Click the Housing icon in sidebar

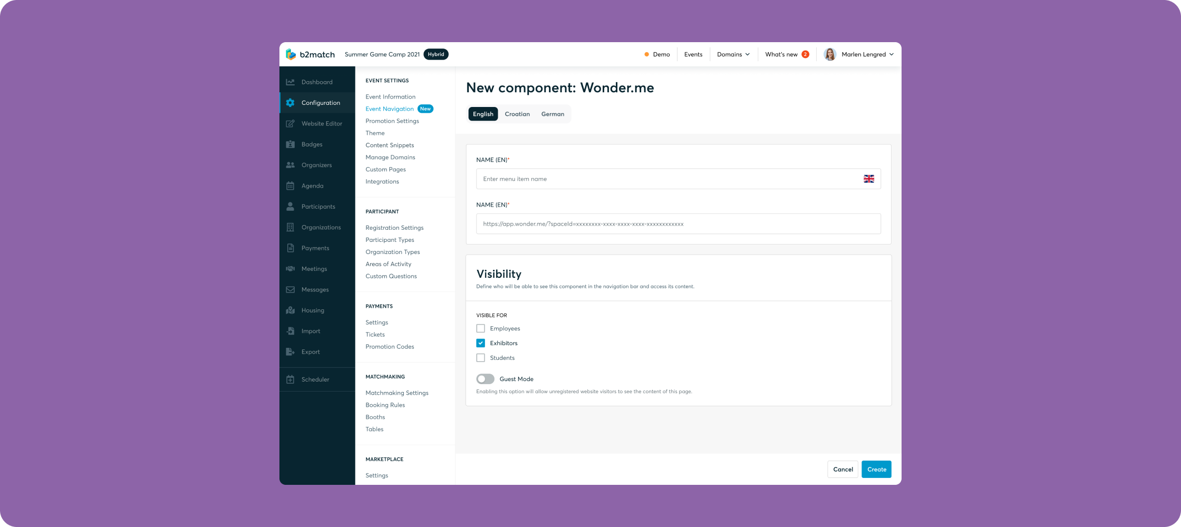[290, 310]
